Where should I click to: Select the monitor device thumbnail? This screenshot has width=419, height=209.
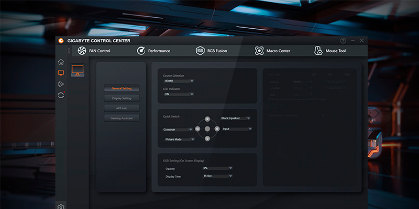(78, 71)
